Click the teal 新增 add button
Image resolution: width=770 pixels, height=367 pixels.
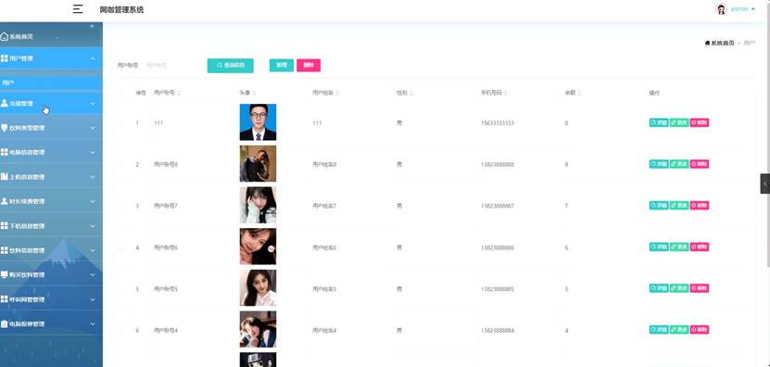coord(282,66)
